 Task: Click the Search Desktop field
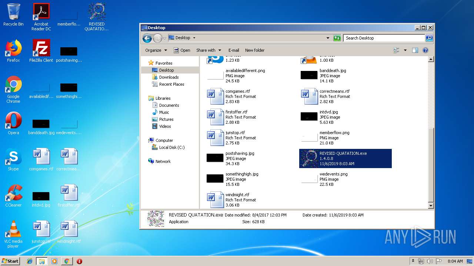click(x=384, y=38)
